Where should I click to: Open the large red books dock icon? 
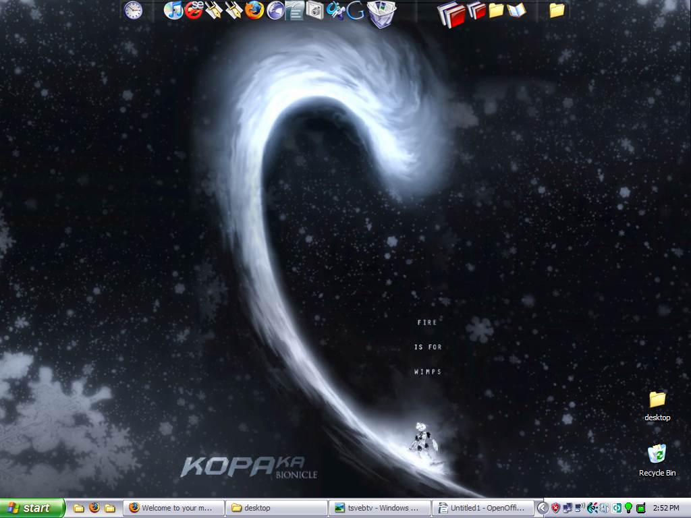pyautogui.click(x=451, y=13)
